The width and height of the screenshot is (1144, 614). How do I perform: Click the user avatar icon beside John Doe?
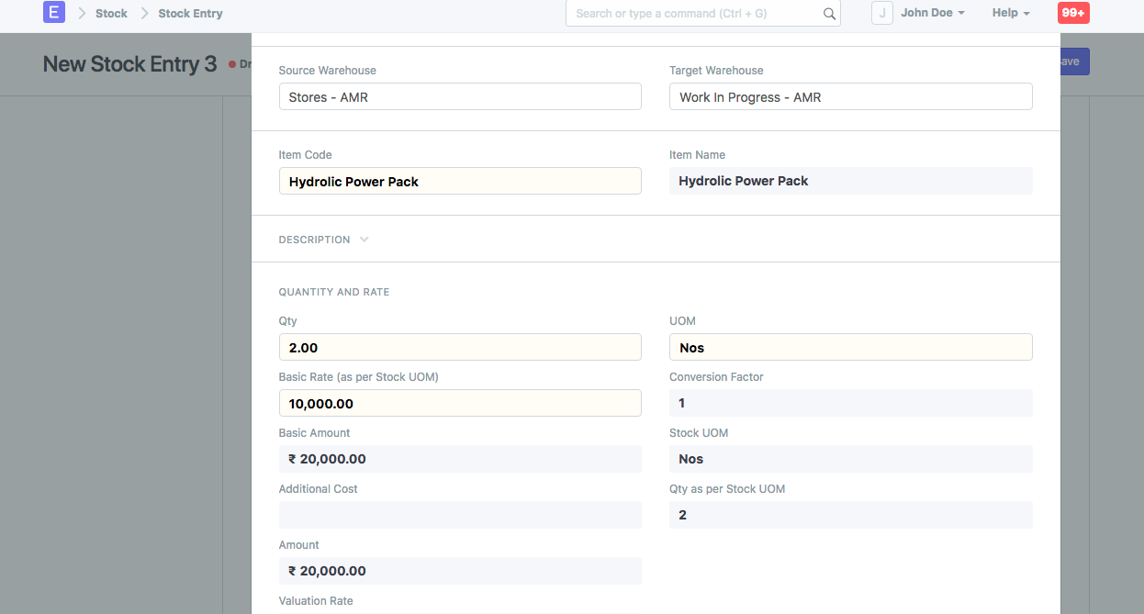point(881,12)
